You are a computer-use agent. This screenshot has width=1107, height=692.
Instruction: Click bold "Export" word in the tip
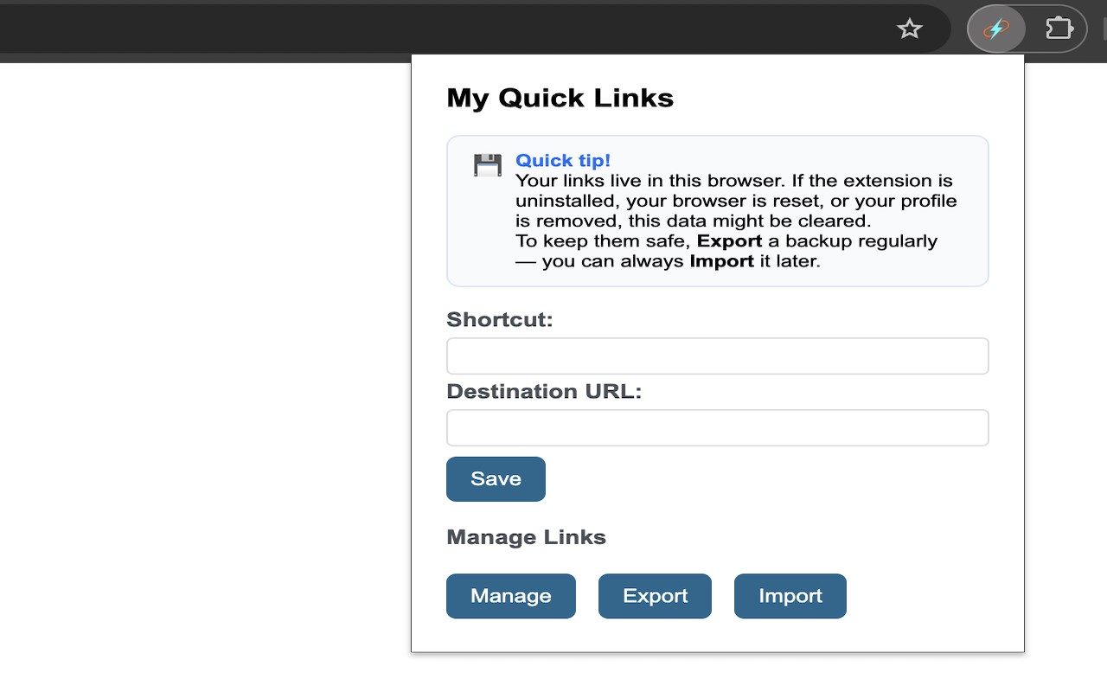coord(729,241)
